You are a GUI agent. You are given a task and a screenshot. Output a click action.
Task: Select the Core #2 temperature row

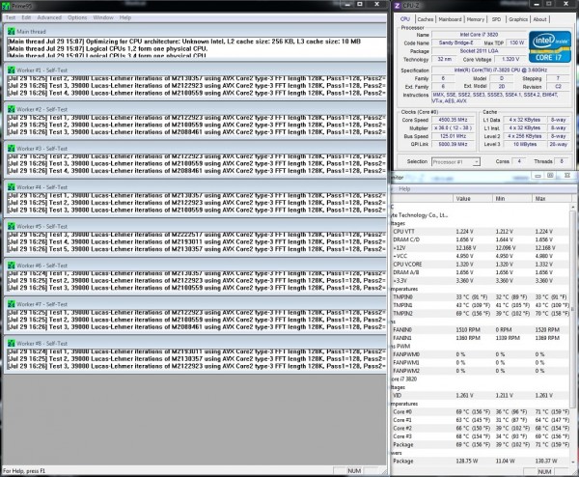(480, 428)
